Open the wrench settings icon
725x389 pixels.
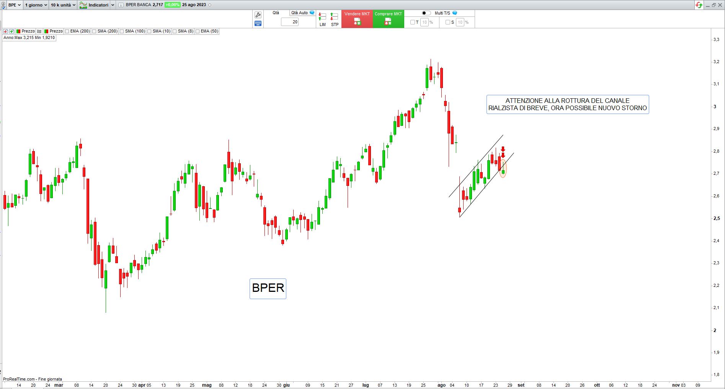258,15
